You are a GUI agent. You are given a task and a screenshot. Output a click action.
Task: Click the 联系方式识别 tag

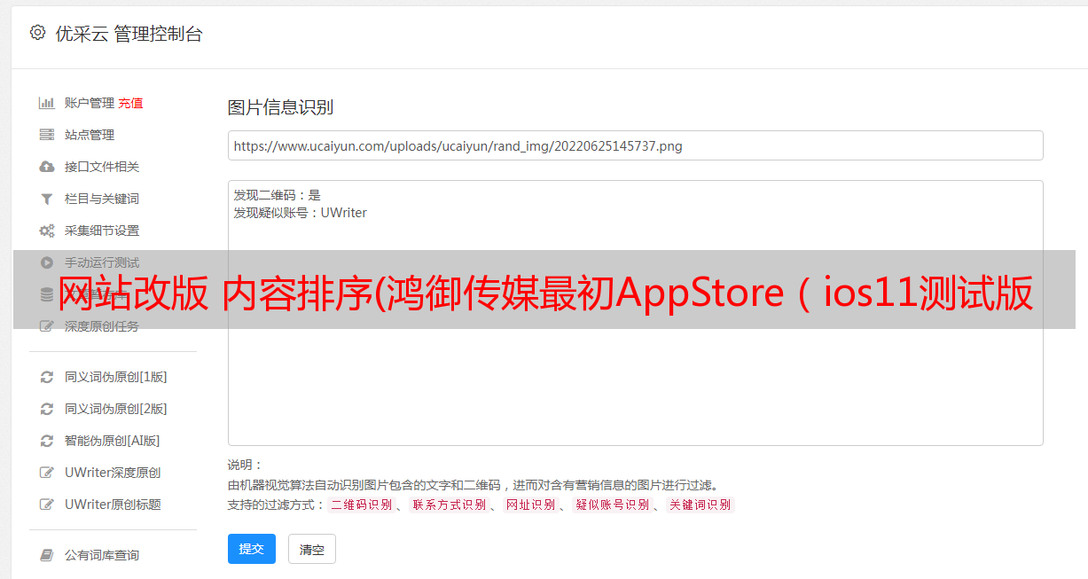[x=449, y=505]
